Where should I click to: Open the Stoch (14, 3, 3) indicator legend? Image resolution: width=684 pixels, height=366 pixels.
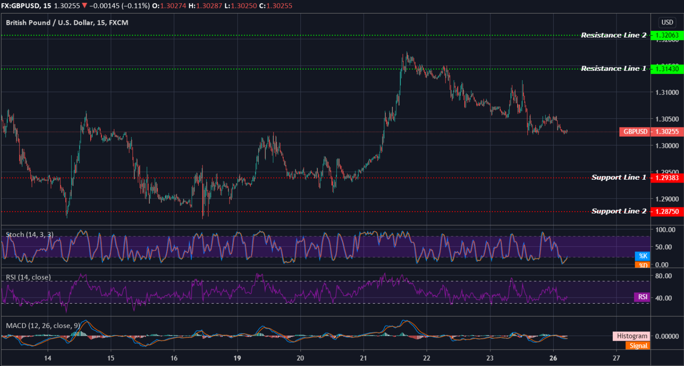30,234
